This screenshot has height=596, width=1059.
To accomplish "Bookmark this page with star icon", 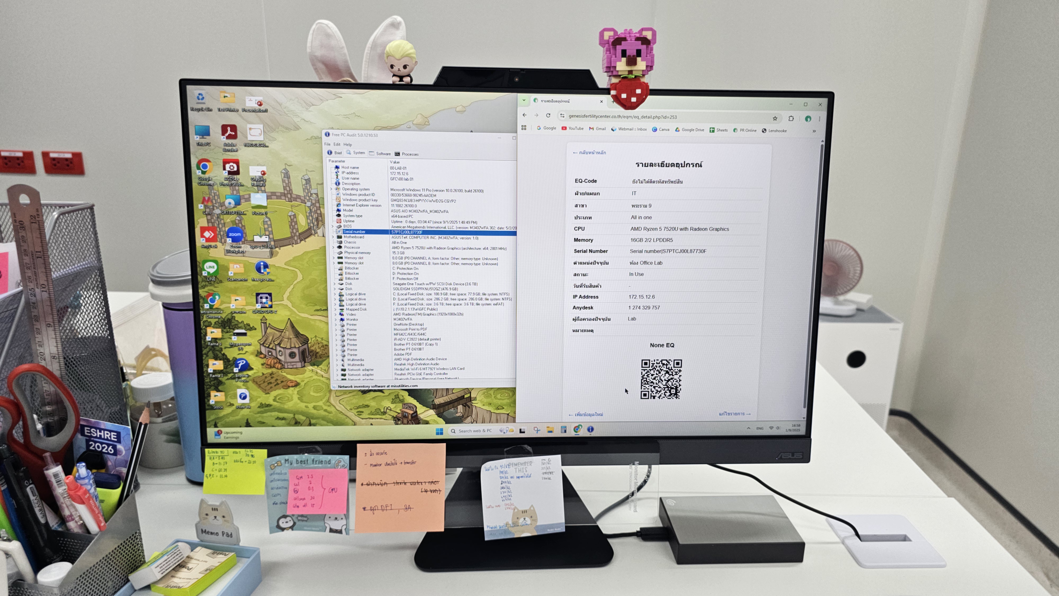I will pyautogui.click(x=775, y=118).
